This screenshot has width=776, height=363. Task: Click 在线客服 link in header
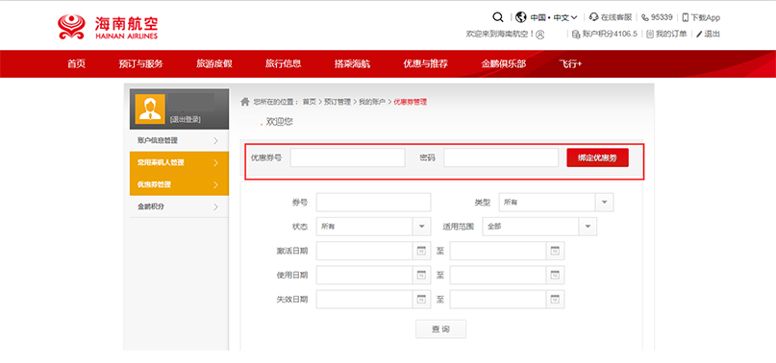tap(616, 17)
